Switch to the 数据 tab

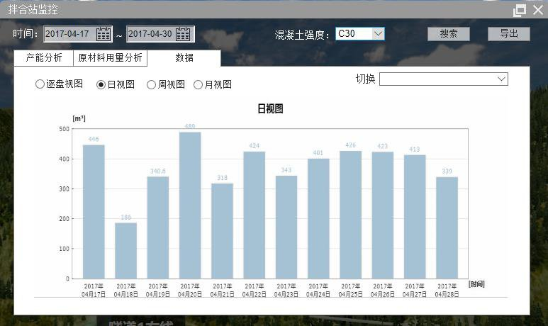184,57
